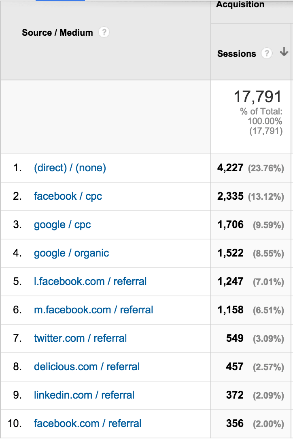This screenshot has height=440, width=293.
Task: Toggle Sessions sort order arrow
Action: [x=284, y=52]
